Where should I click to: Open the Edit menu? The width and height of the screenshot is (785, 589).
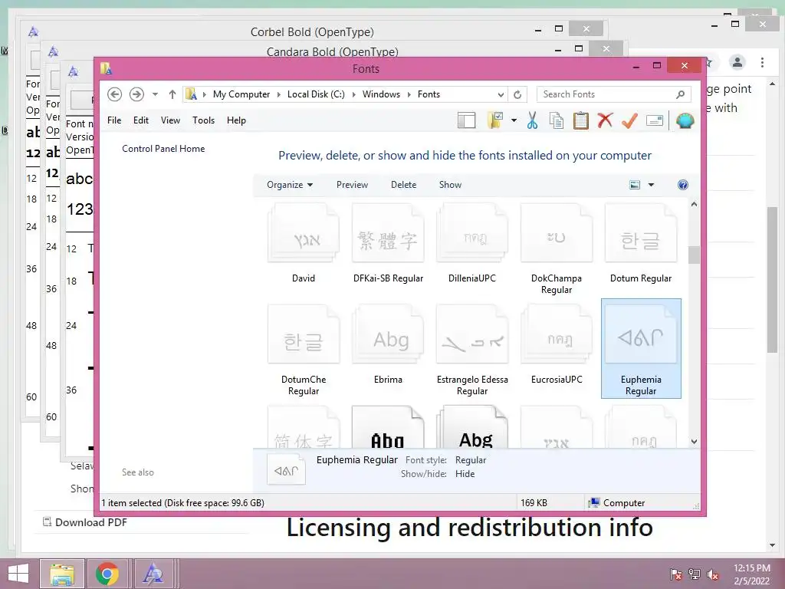pyautogui.click(x=141, y=120)
